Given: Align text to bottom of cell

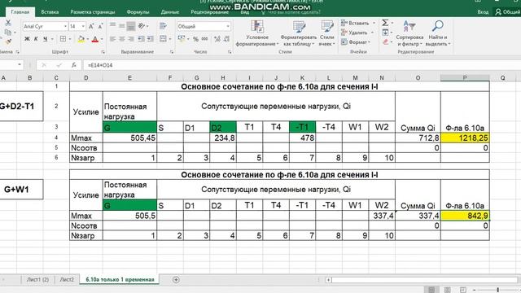Looking at the screenshot, I should [131, 26].
